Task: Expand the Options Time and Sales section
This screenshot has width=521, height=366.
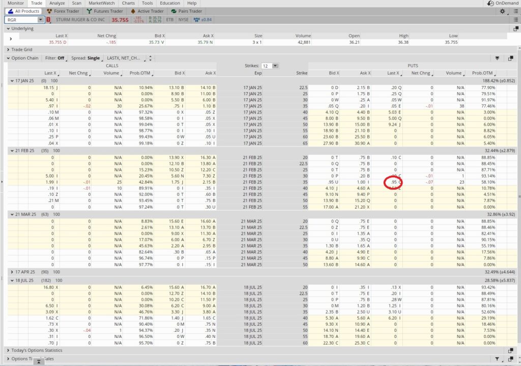Action: point(8,359)
